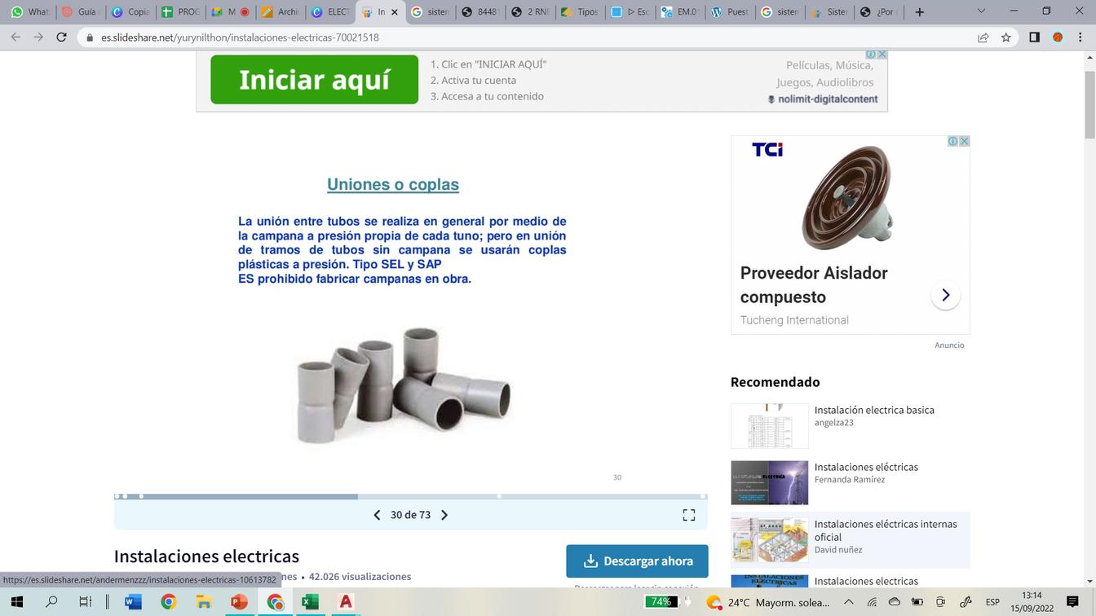Viewport: 1096px width, 616px height.
Task: Toggle the Chrome side panel
Action: click(1034, 37)
